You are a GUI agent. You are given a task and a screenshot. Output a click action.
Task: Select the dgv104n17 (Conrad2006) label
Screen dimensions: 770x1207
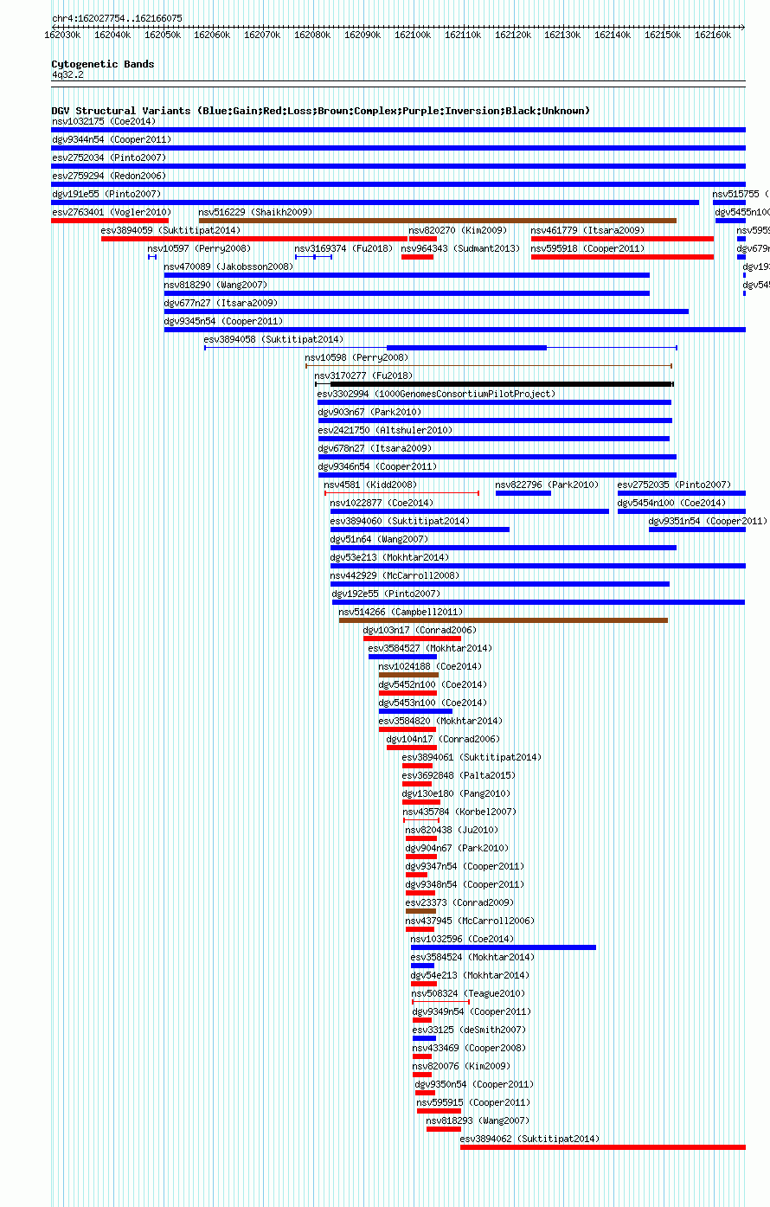(x=443, y=739)
